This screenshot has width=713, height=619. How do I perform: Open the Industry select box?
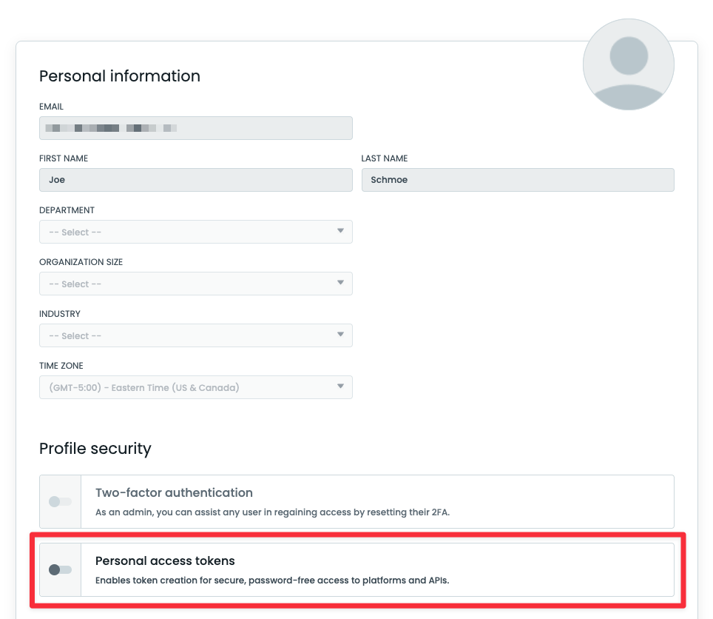185,335
